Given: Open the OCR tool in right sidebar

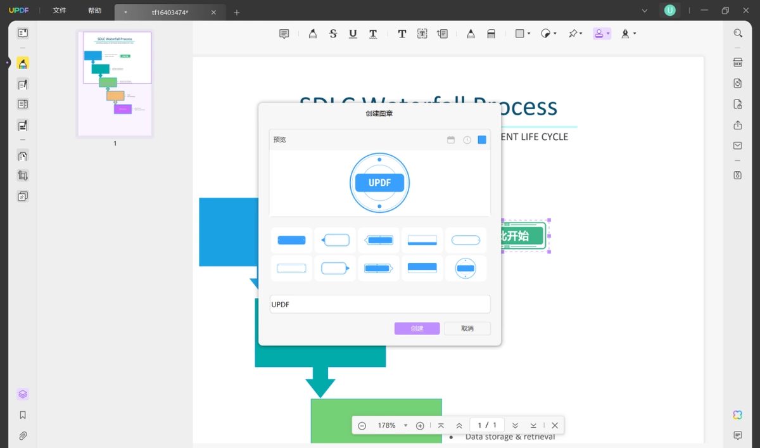Looking at the screenshot, I should coord(738,63).
